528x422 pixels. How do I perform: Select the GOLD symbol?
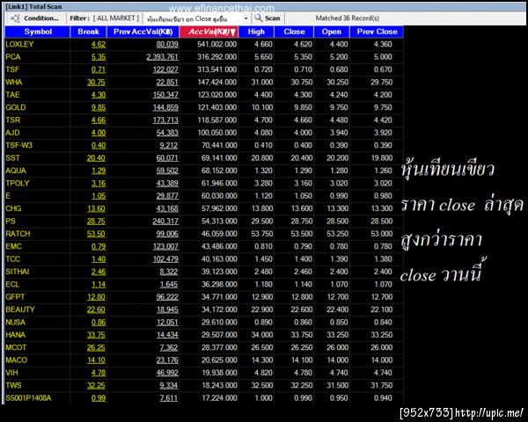pos(16,107)
